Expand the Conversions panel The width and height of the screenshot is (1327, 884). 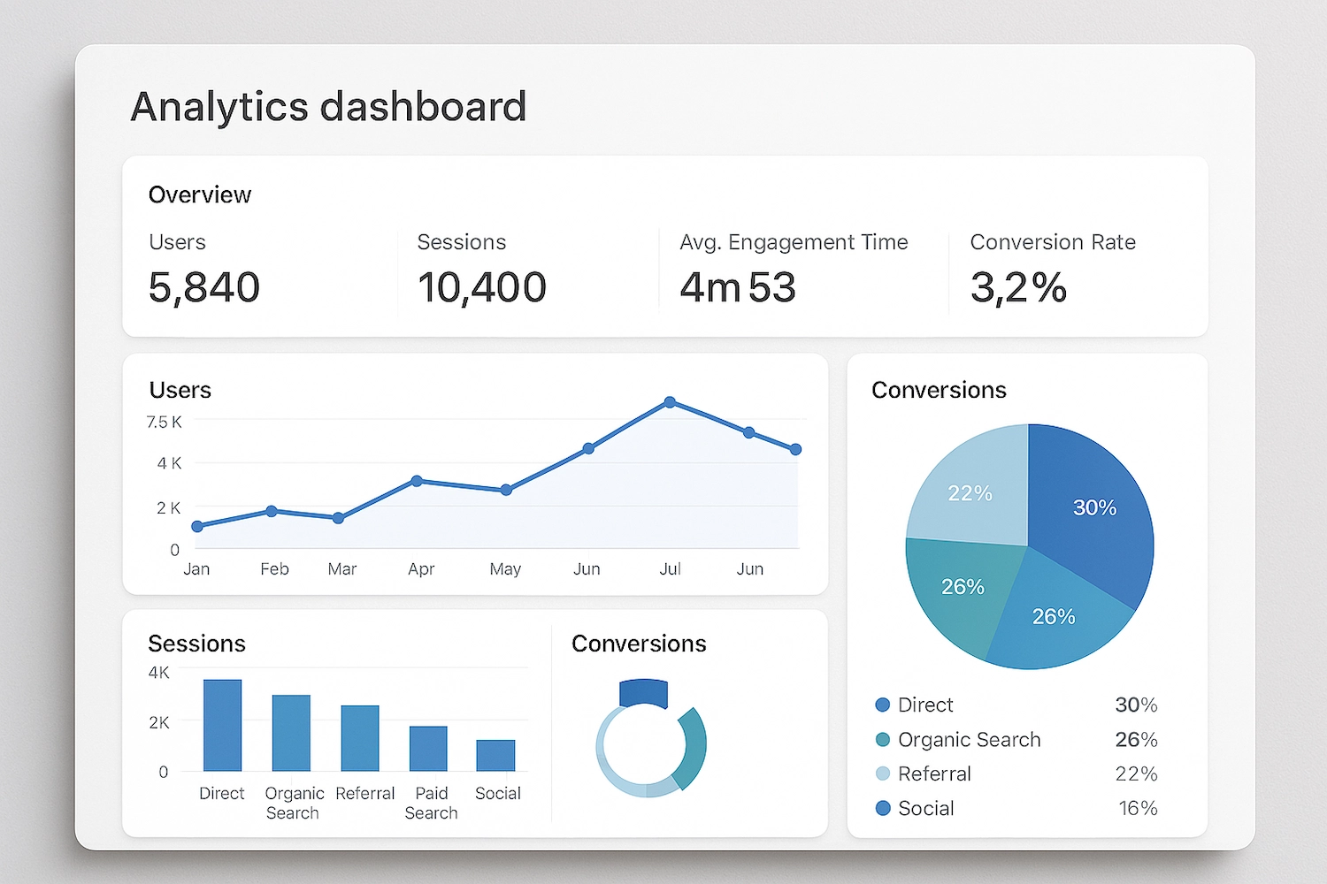click(x=939, y=390)
